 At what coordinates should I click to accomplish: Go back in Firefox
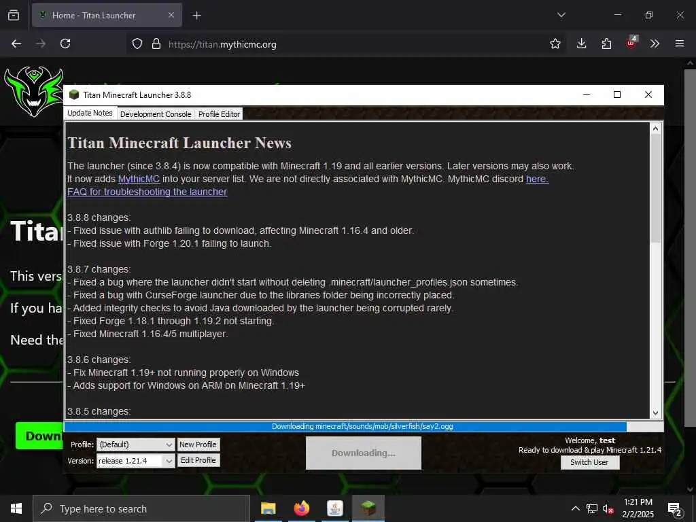pyautogui.click(x=16, y=43)
